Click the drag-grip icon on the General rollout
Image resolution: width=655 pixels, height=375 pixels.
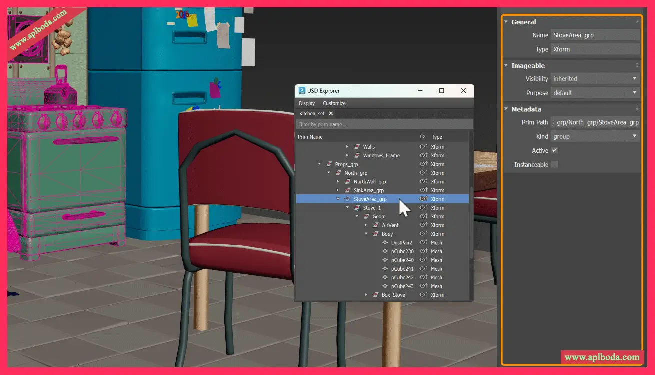pos(637,22)
